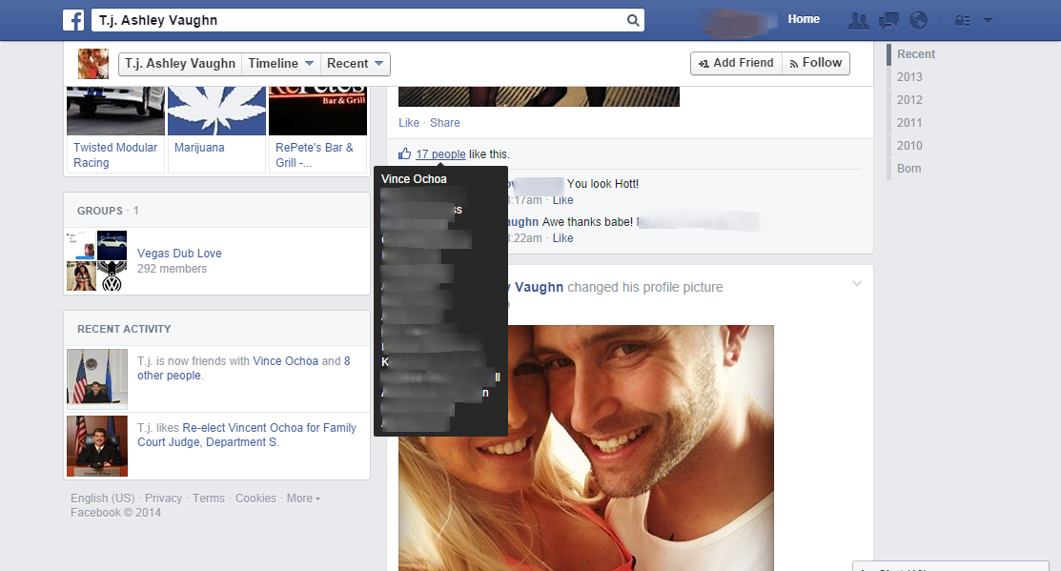Open the notifications globe icon
The image size is (1061, 571).
point(919,20)
